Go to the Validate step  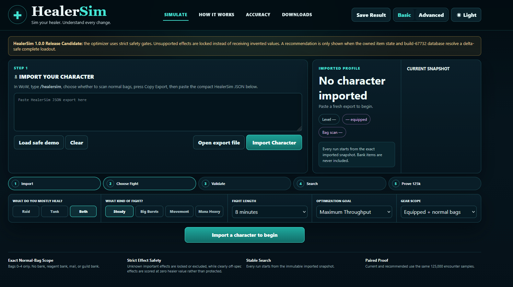pos(245,184)
